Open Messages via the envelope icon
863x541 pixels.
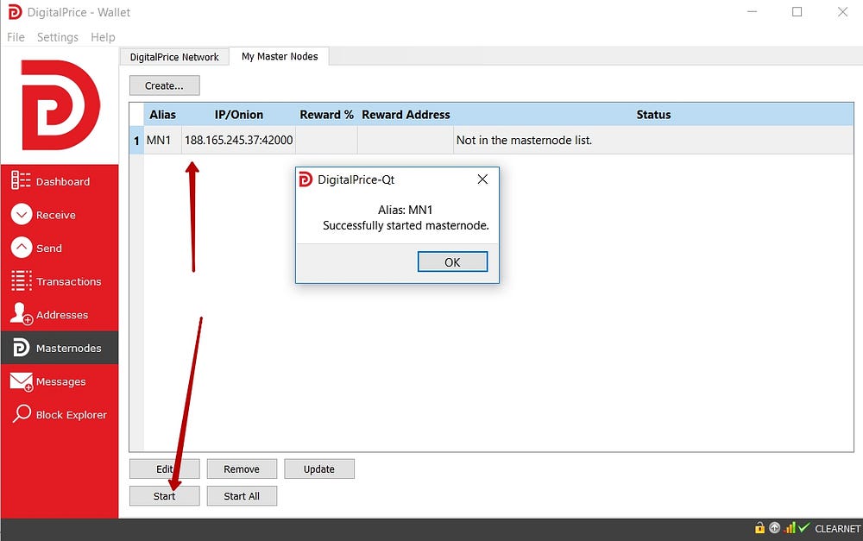[x=22, y=381]
